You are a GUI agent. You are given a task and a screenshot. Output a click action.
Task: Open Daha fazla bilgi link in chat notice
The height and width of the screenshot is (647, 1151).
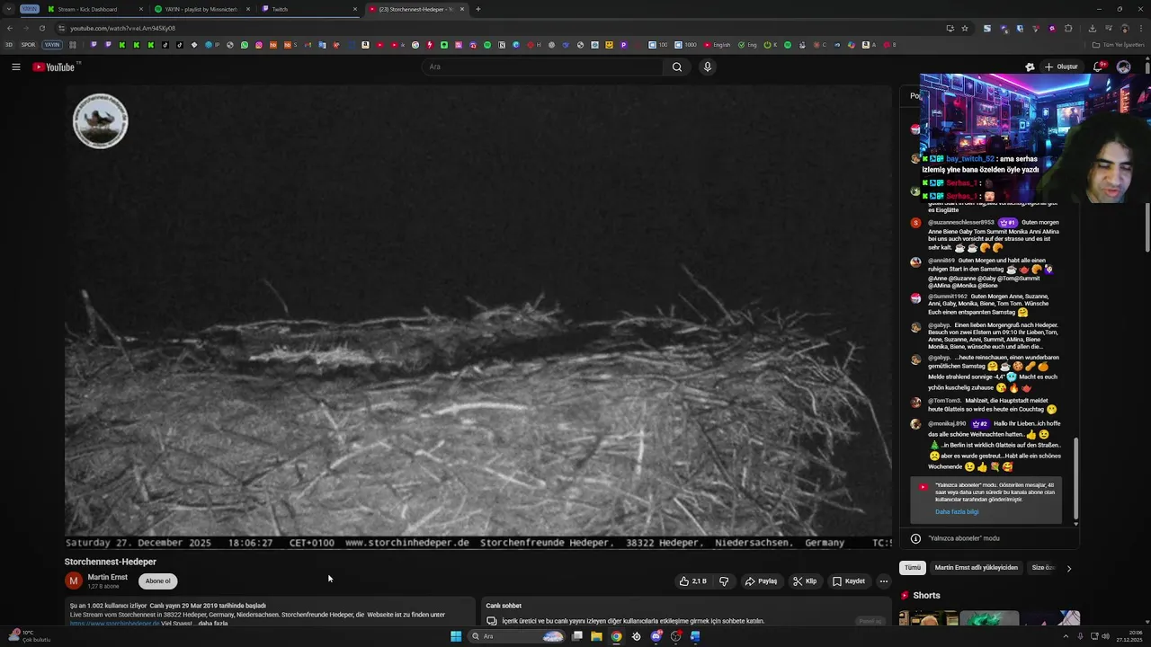957,512
